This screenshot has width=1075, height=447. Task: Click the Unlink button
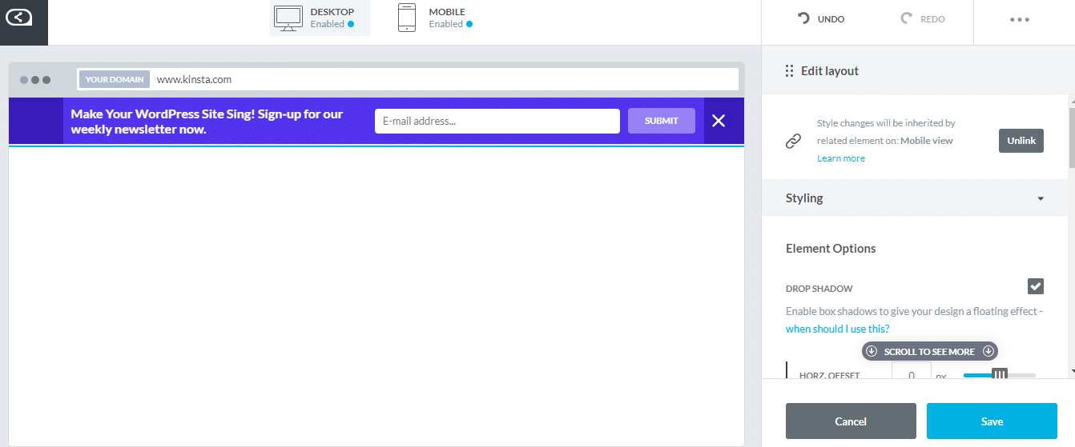click(1021, 141)
